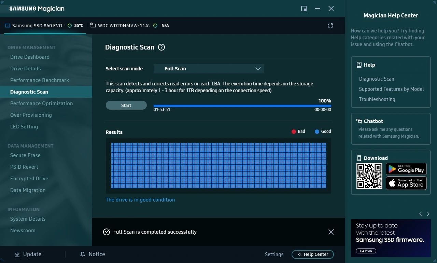
Task: Click the Samsung SSD firmware banner
Action: 391,238
